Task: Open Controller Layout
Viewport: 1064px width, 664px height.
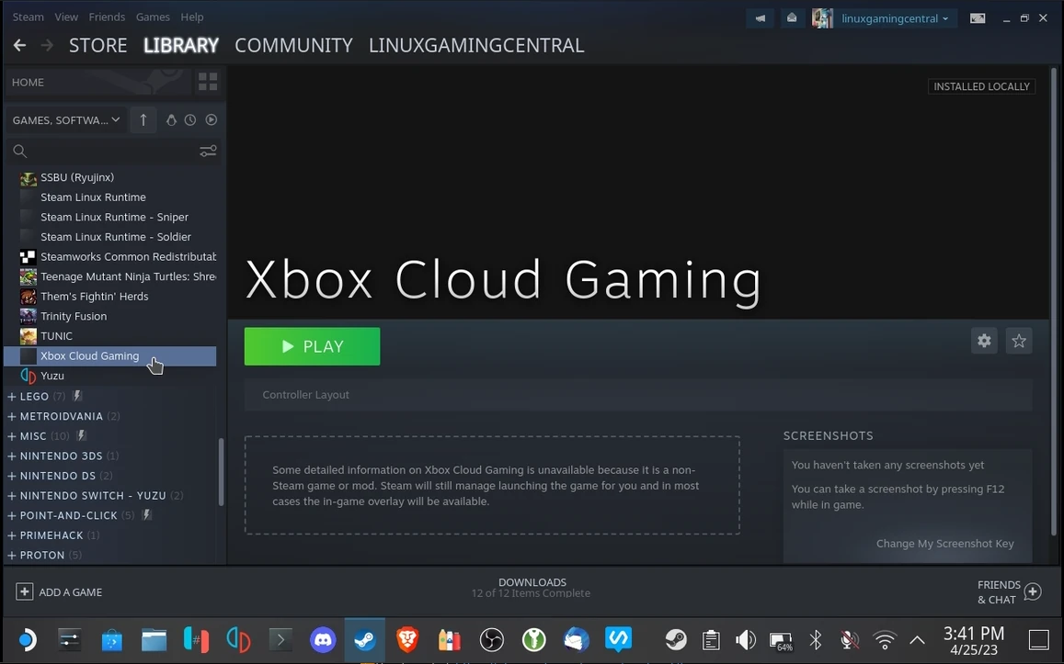Action: pyautogui.click(x=305, y=395)
